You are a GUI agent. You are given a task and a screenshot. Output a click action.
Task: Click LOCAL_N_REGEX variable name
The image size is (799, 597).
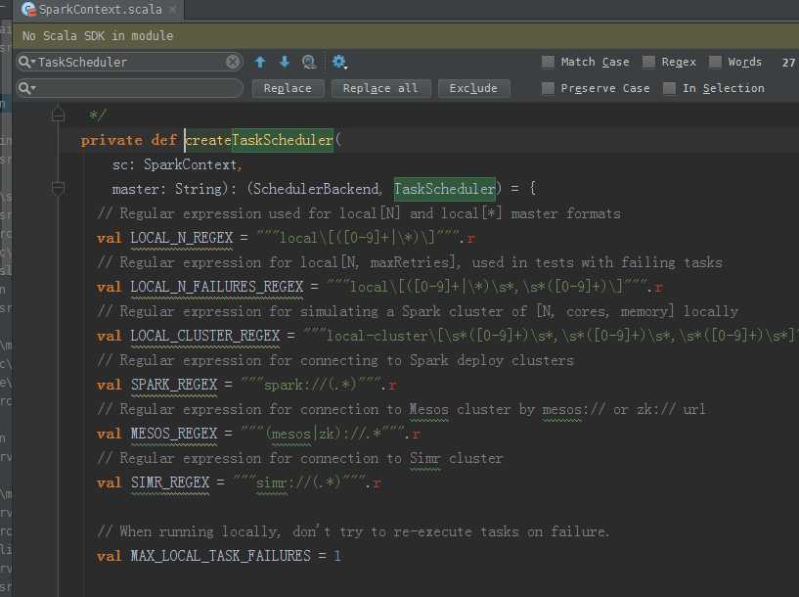coord(181,238)
